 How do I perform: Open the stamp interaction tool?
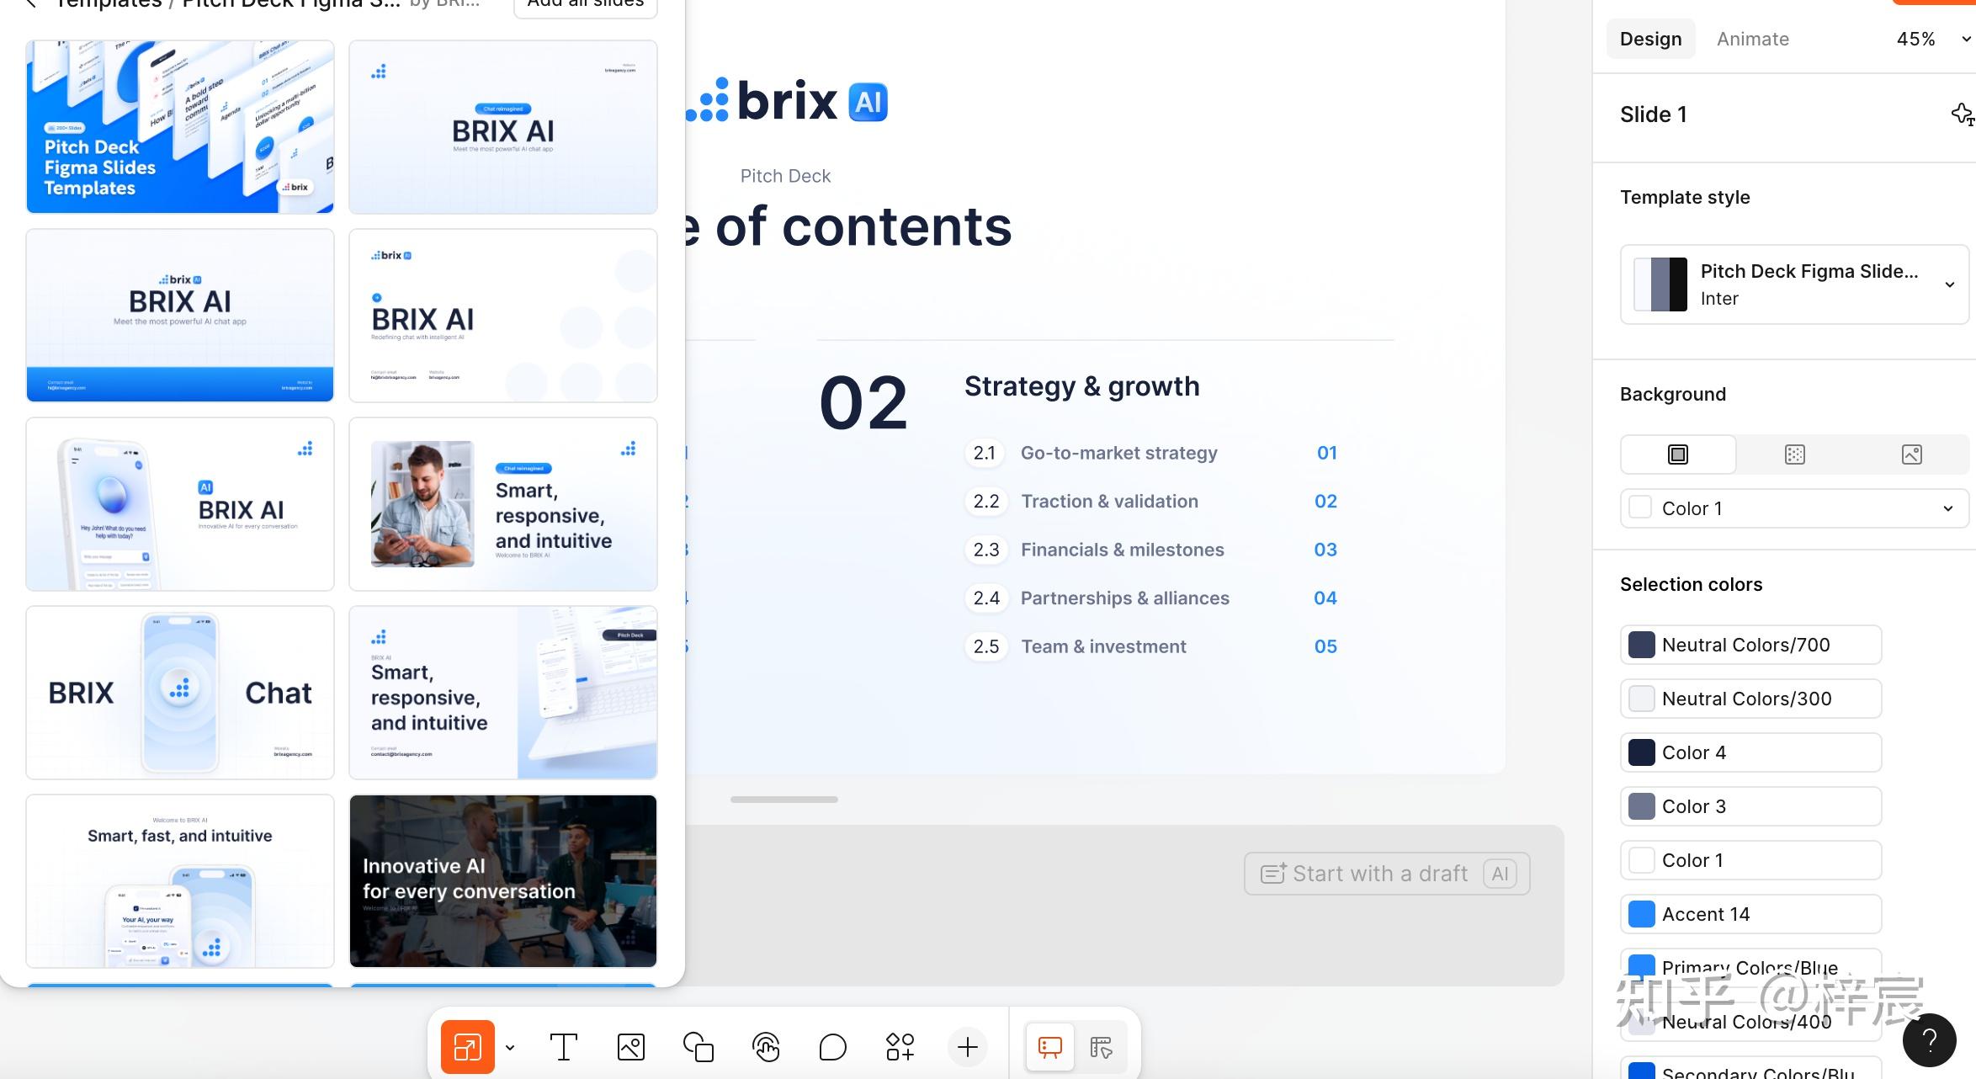pyautogui.click(x=765, y=1047)
